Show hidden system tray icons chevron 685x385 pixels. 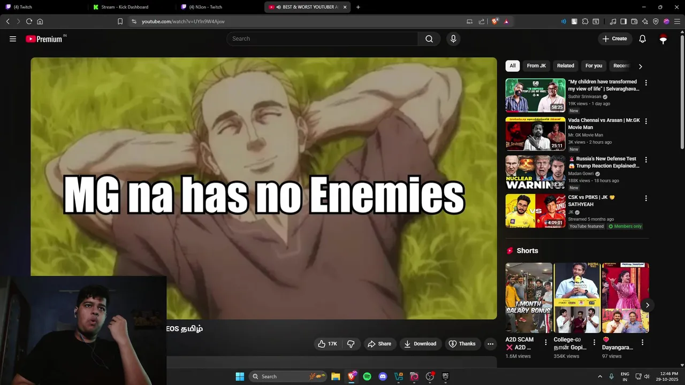(600, 376)
